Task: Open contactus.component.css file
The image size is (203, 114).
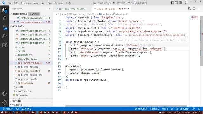Action: (32, 31)
